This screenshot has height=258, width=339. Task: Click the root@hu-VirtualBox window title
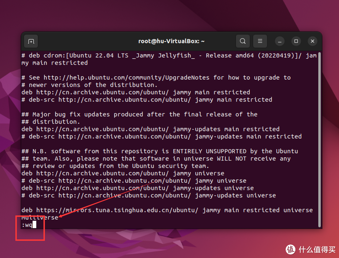pos(171,41)
